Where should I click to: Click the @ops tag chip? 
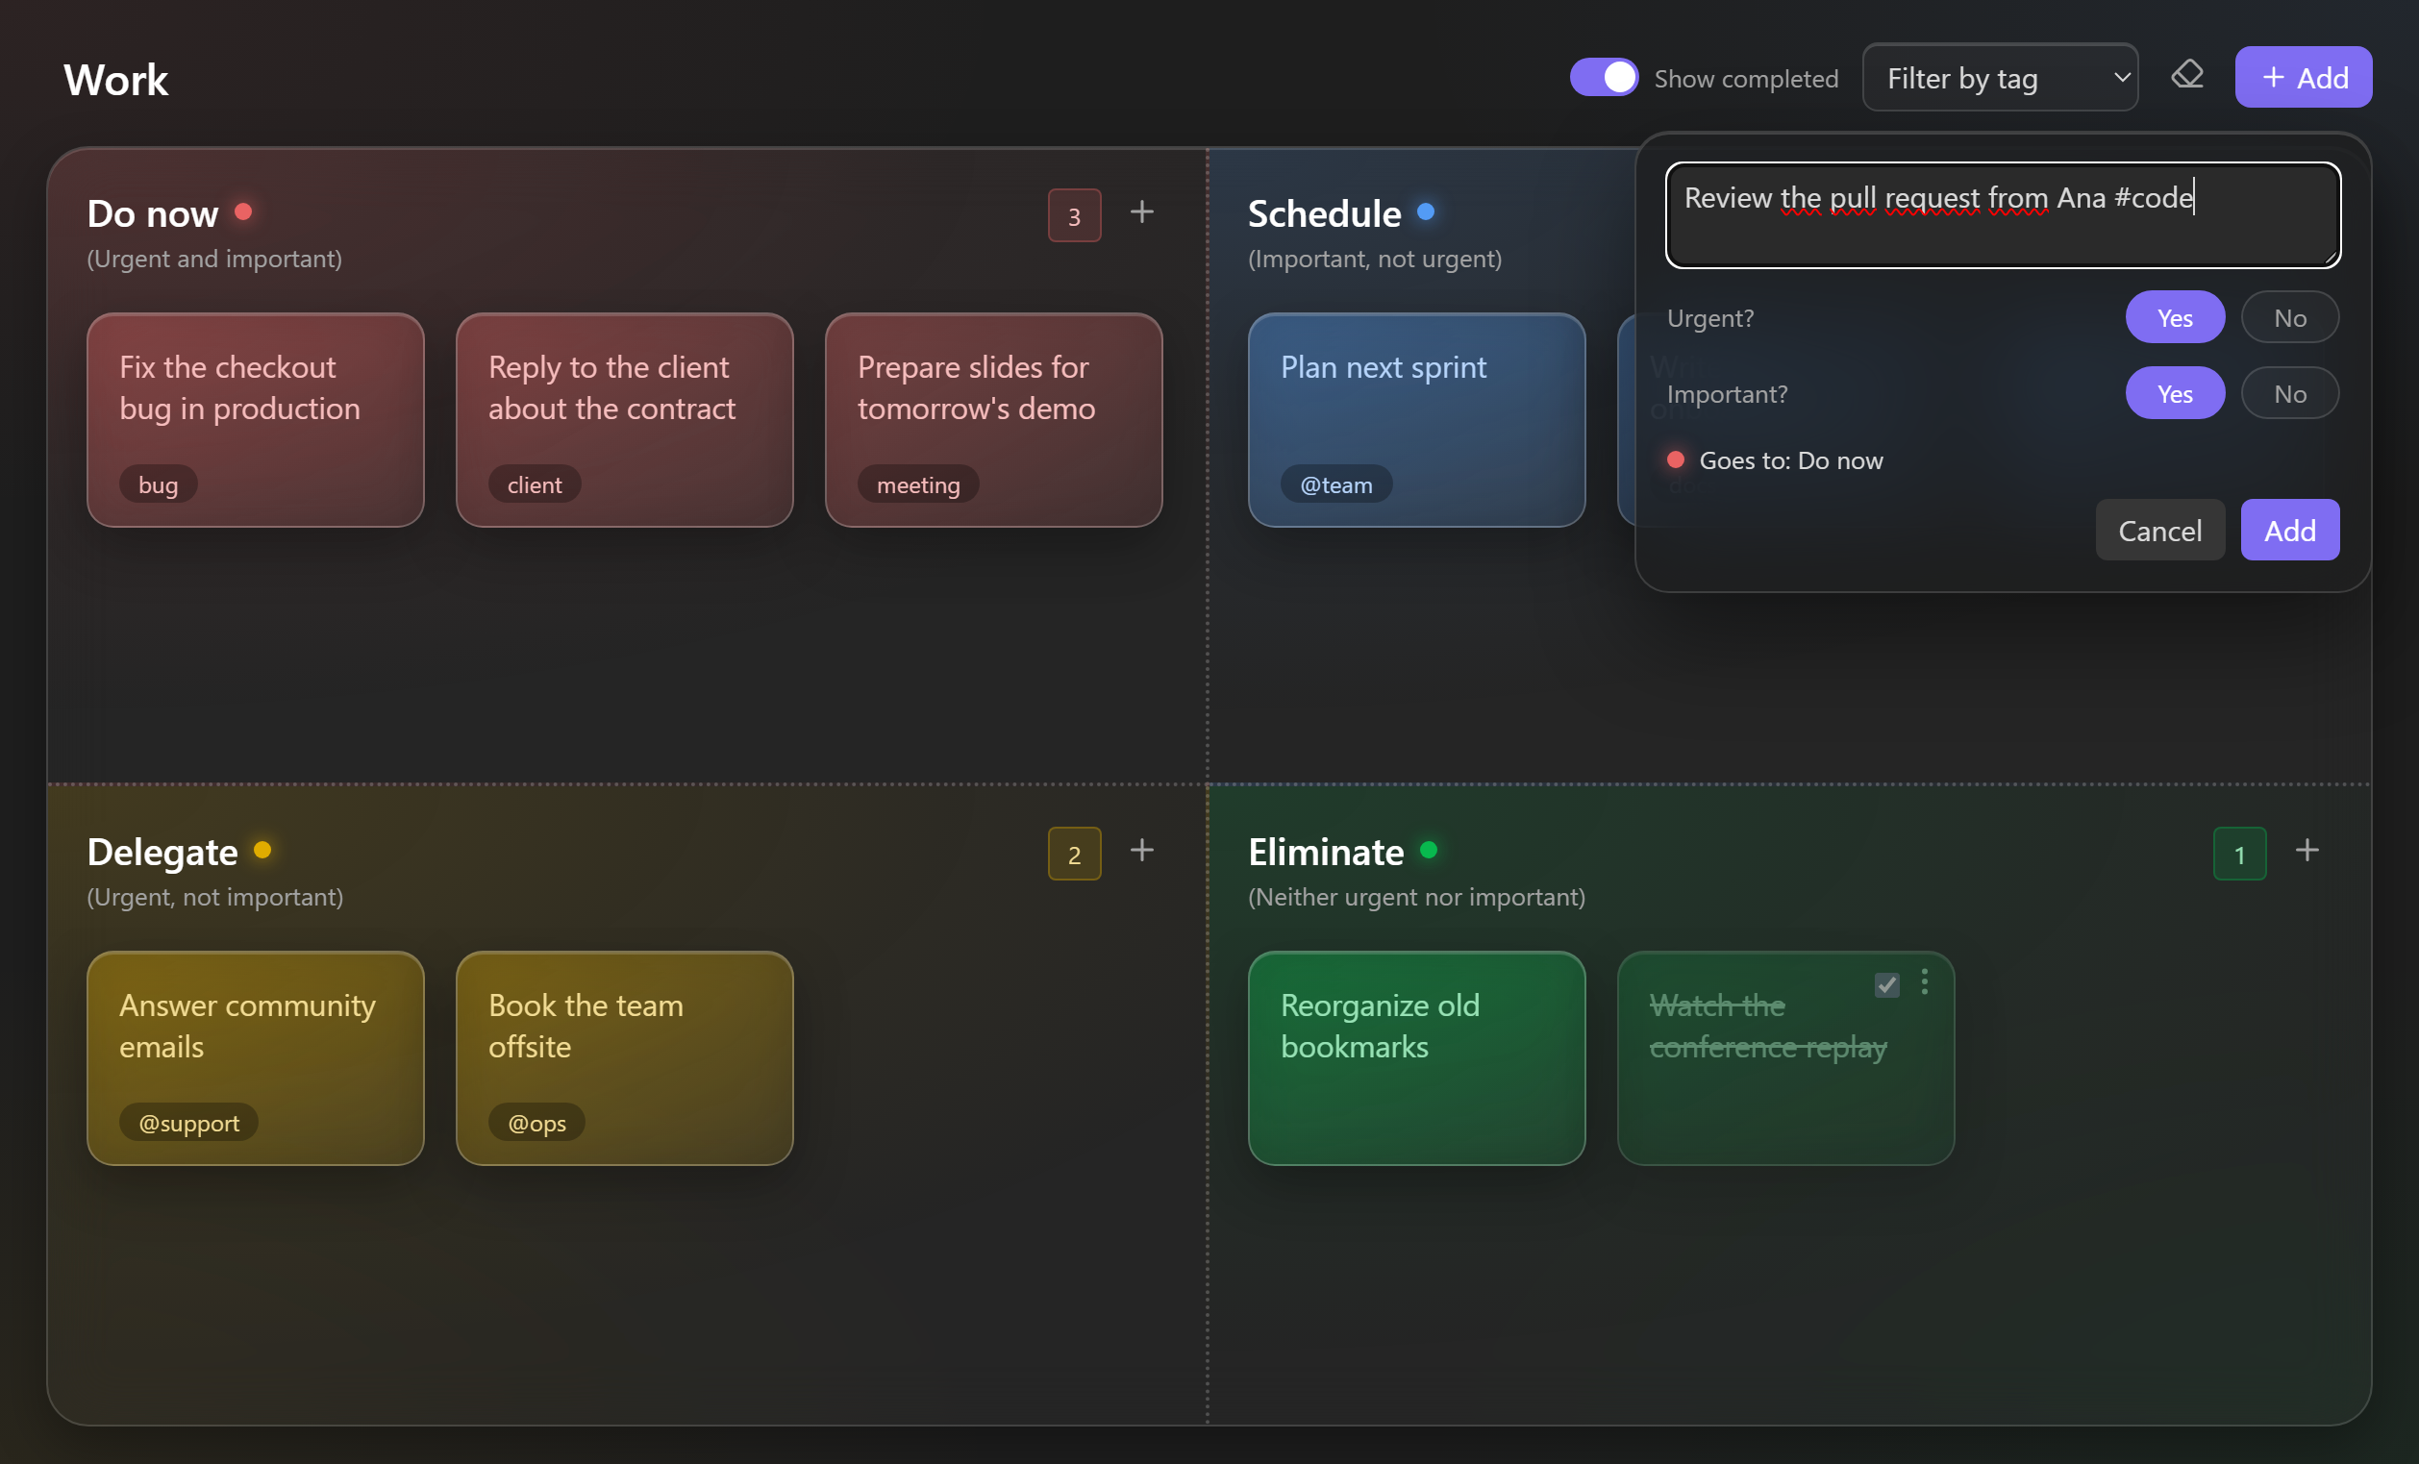[x=537, y=1123]
